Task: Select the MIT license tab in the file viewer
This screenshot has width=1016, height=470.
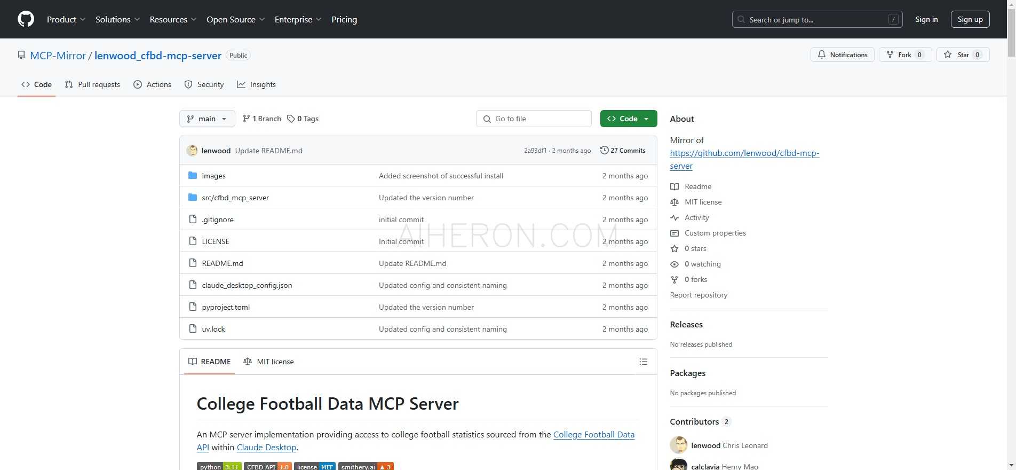Action: tap(268, 362)
